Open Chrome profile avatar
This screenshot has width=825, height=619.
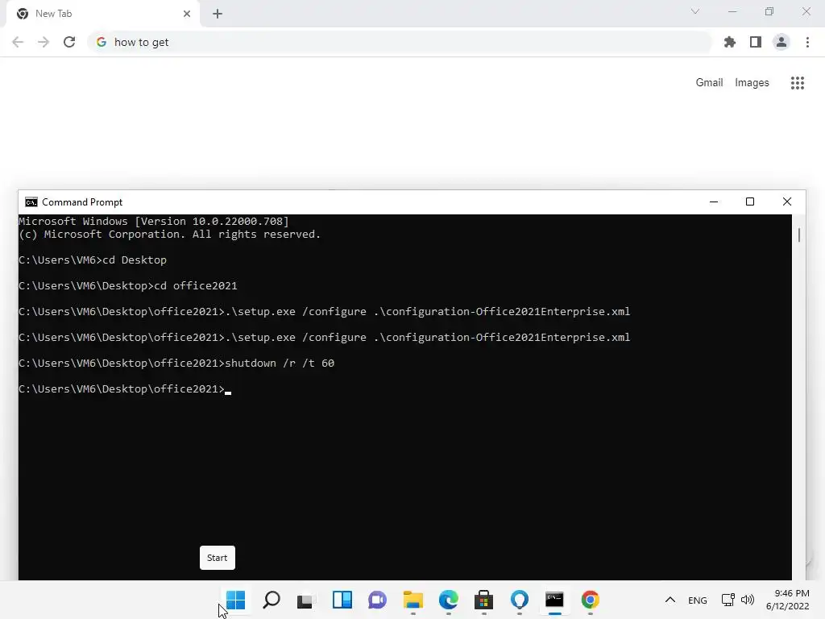pyautogui.click(x=781, y=42)
